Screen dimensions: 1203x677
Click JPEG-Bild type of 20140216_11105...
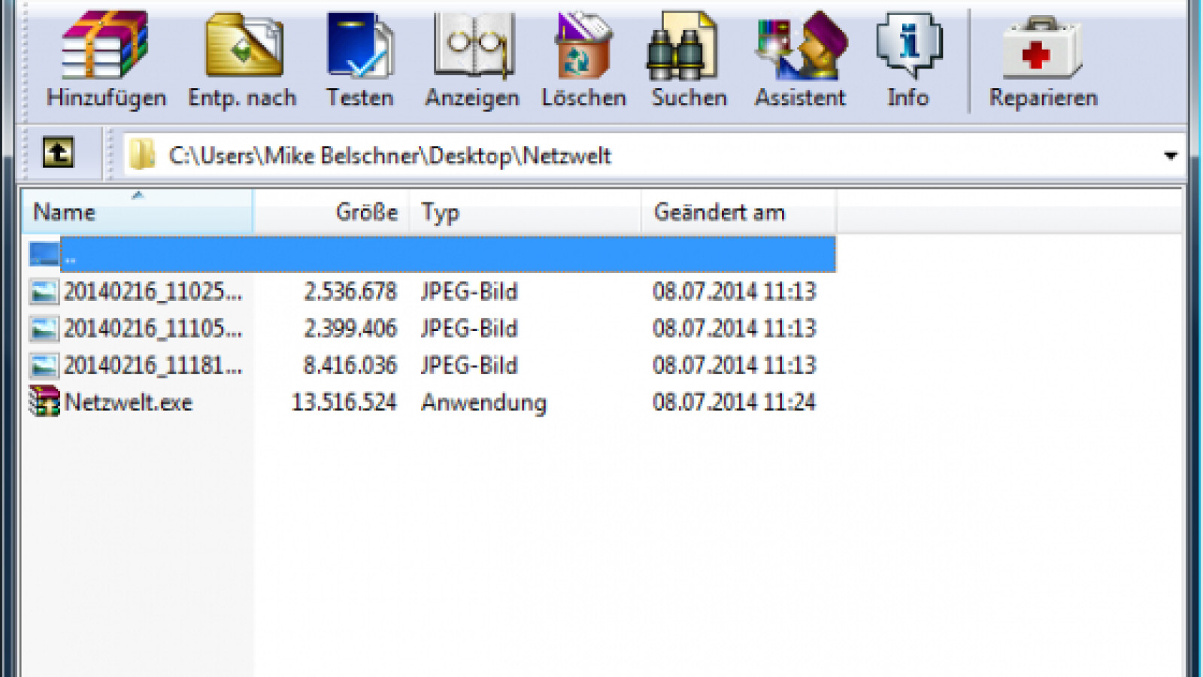(x=469, y=329)
